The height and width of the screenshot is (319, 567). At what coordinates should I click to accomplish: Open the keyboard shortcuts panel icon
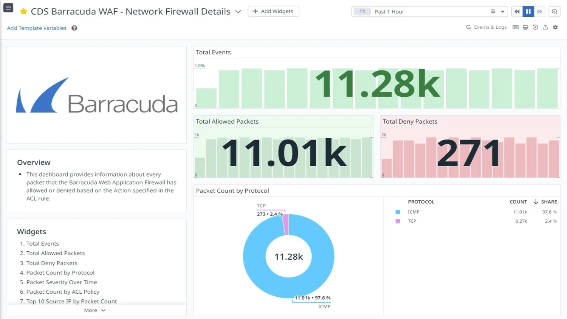[515, 27]
